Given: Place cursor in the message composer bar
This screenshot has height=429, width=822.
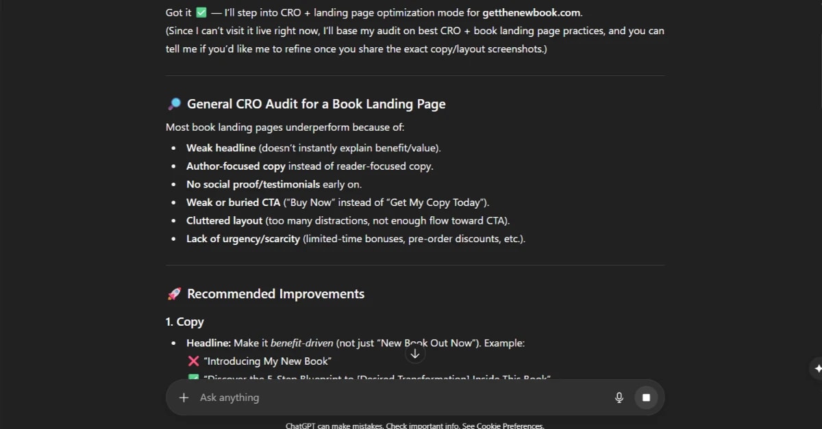Looking at the screenshot, I should tap(342, 397).
